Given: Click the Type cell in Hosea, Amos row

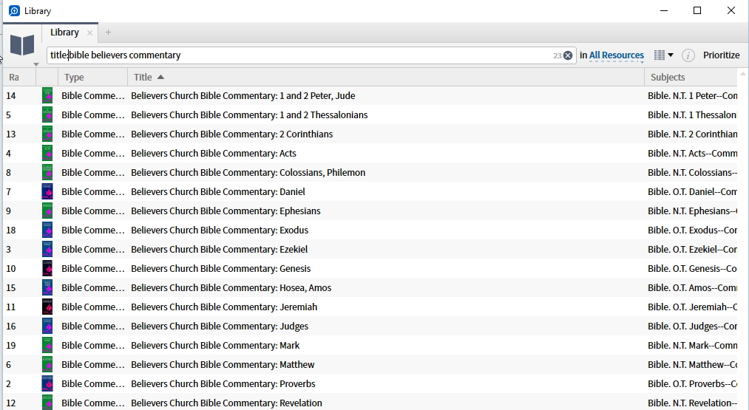Looking at the screenshot, I should 92,288.
